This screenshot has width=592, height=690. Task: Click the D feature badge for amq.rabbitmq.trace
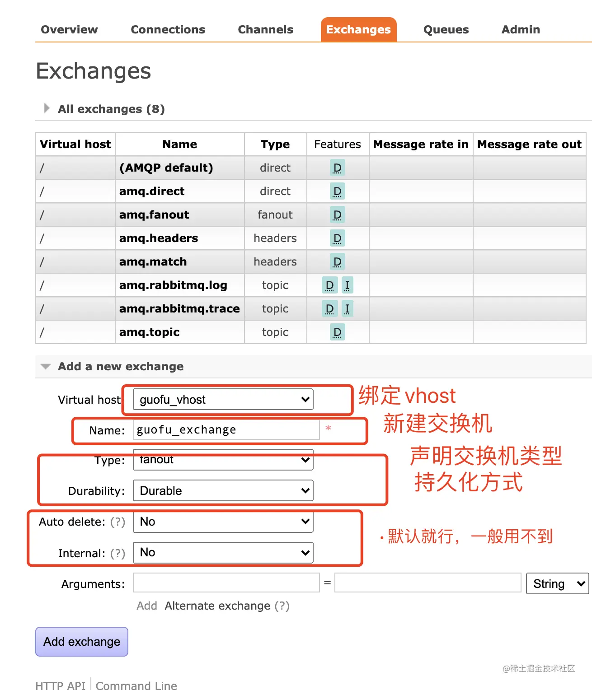[x=329, y=309]
